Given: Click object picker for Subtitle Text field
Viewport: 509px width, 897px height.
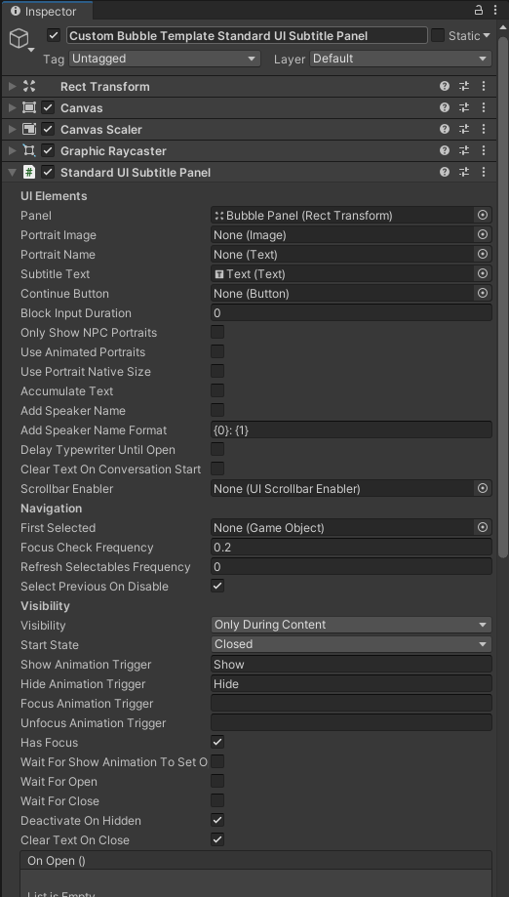Looking at the screenshot, I should click(483, 273).
